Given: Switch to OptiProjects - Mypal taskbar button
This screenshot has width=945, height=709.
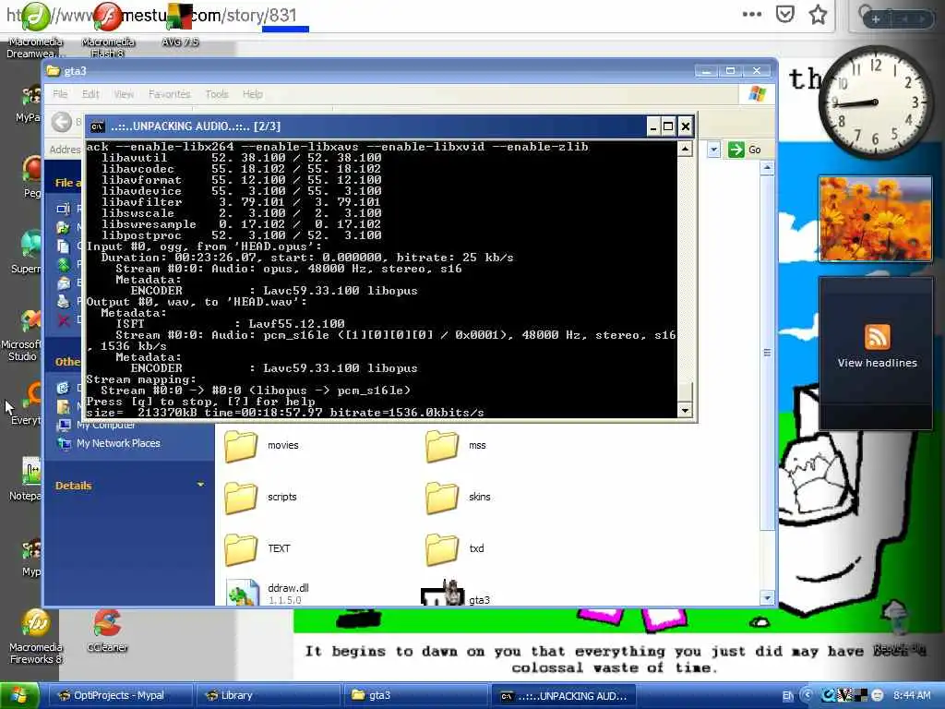Looking at the screenshot, I should point(119,695).
